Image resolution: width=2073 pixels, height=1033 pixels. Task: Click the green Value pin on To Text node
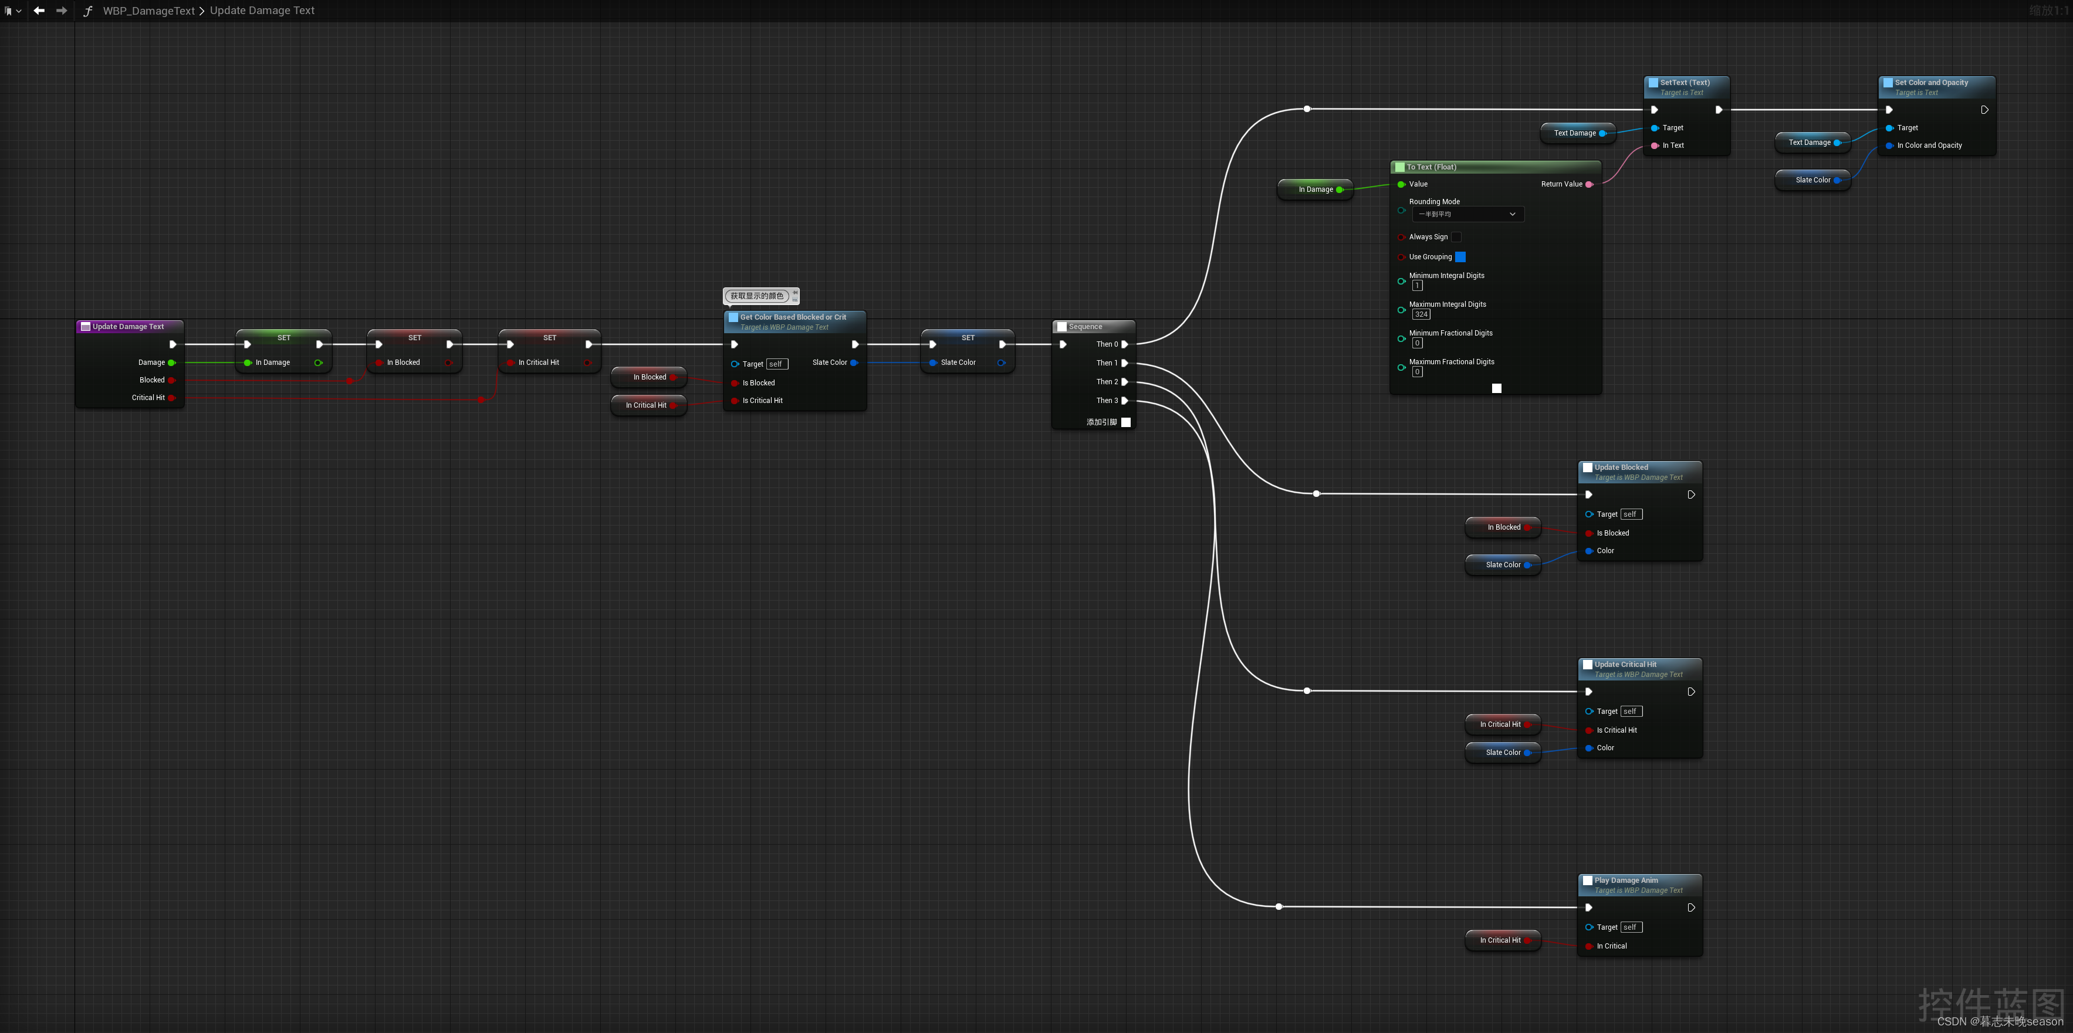tap(1401, 184)
